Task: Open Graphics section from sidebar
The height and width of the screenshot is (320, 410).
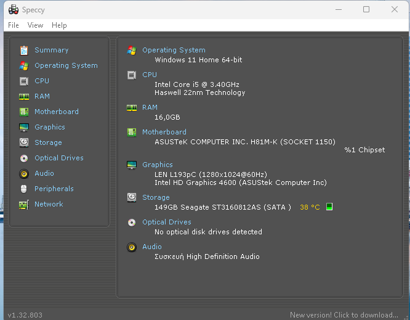Action: click(50, 127)
